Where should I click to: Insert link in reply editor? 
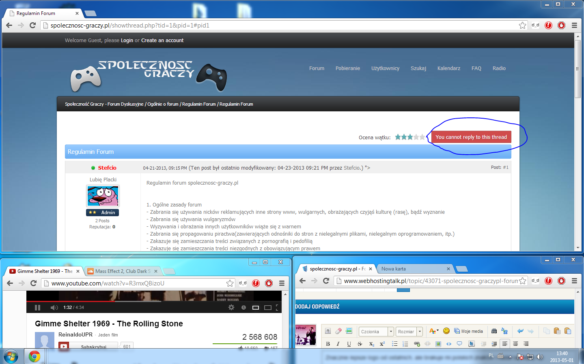[417, 344]
